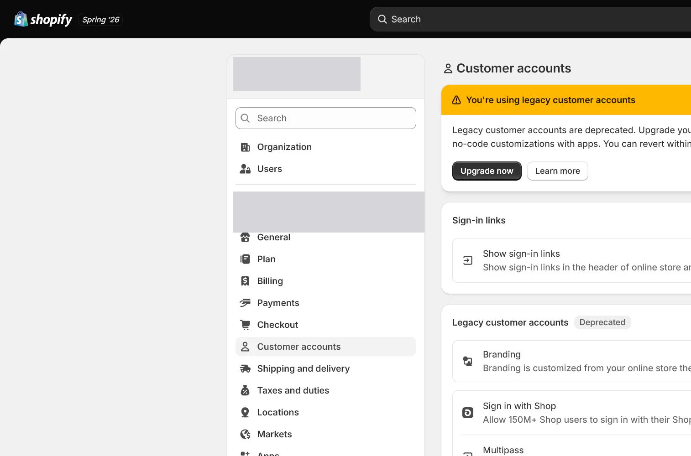Select Customer accounts in sidebar
This screenshot has width=691, height=456.
click(x=326, y=347)
